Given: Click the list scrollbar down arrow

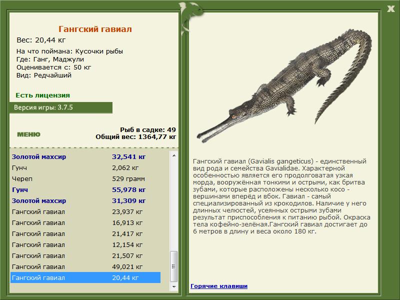Looking at the screenshot, I should pos(174,286).
